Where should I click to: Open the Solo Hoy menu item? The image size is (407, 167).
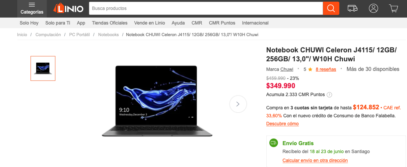click(29, 23)
